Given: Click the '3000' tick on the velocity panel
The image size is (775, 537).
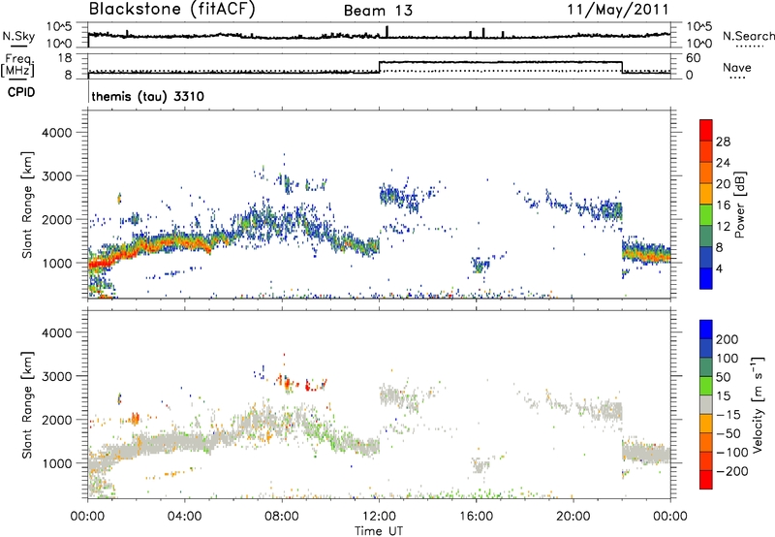Looking at the screenshot, I should coord(56,376).
